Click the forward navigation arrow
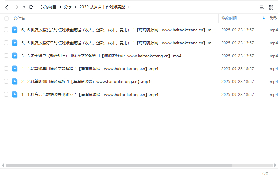The height and width of the screenshot is (177, 278). pyautogui.click(x=17, y=7)
